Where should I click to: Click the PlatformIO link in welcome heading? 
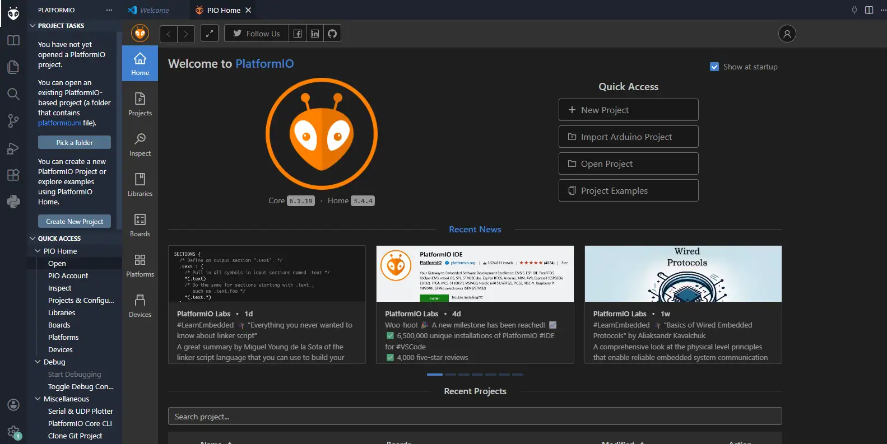(264, 64)
